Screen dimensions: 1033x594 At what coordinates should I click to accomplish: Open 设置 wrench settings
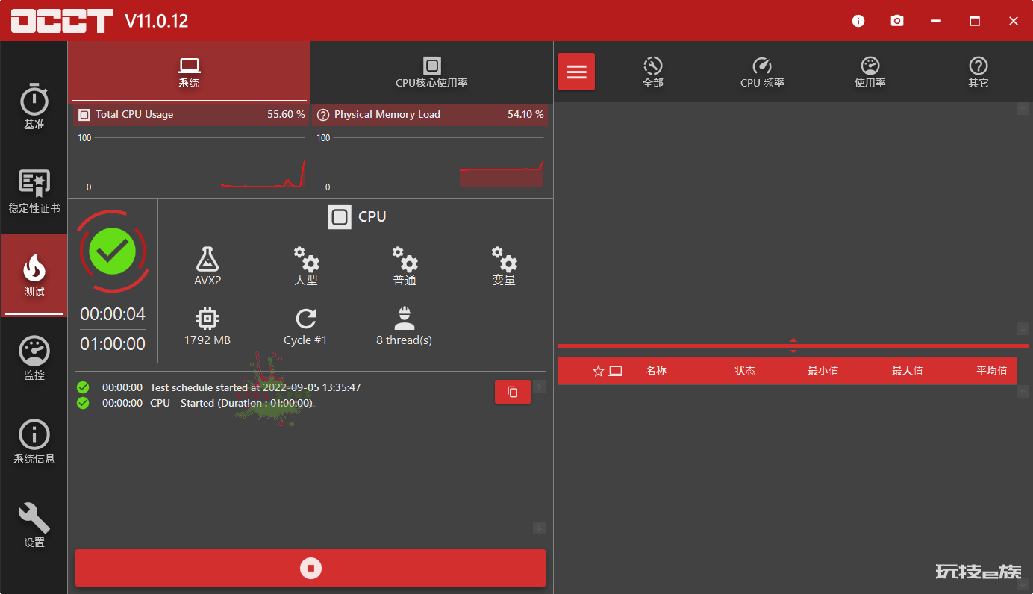(x=34, y=525)
